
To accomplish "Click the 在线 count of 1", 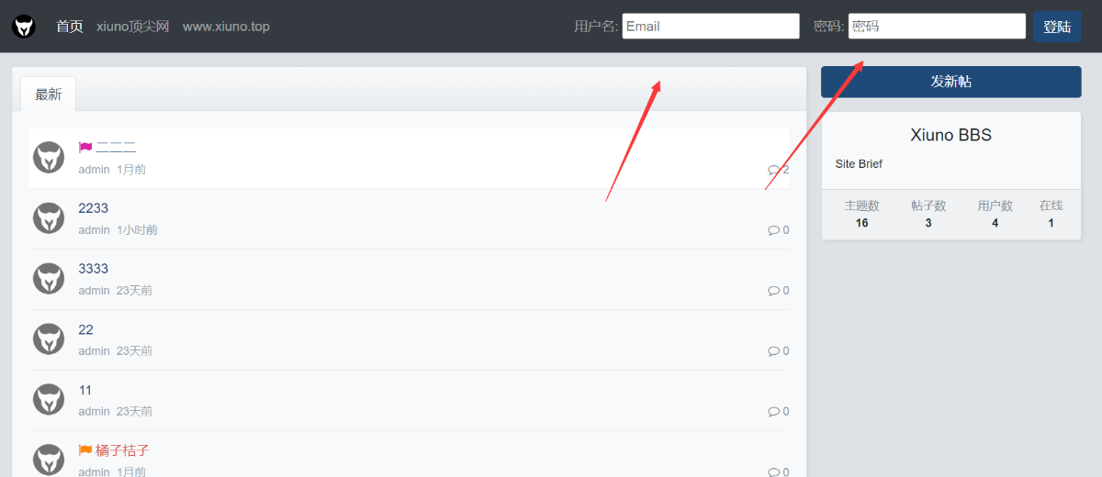I will click(x=1051, y=223).
